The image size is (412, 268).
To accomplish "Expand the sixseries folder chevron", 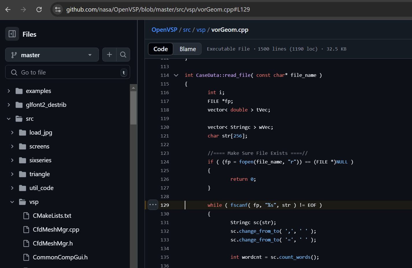I will click(x=12, y=160).
